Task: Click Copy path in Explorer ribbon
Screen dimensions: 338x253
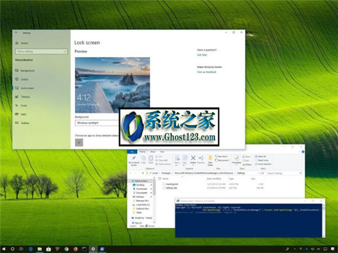Action: pyautogui.click(x=162, y=160)
